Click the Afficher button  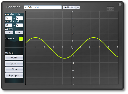tap(70, 7)
